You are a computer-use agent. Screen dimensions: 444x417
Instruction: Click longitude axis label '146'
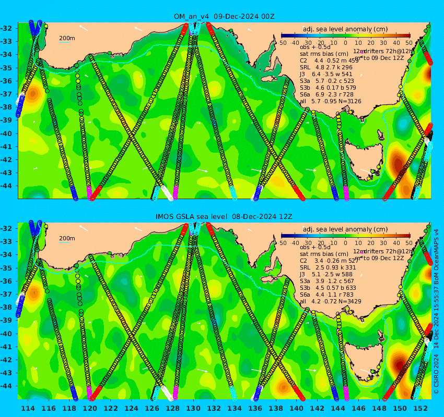[x=358, y=408]
